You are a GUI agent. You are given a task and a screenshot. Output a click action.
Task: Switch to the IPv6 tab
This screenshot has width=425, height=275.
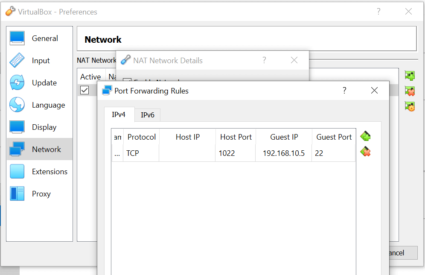pyautogui.click(x=148, y=115)
